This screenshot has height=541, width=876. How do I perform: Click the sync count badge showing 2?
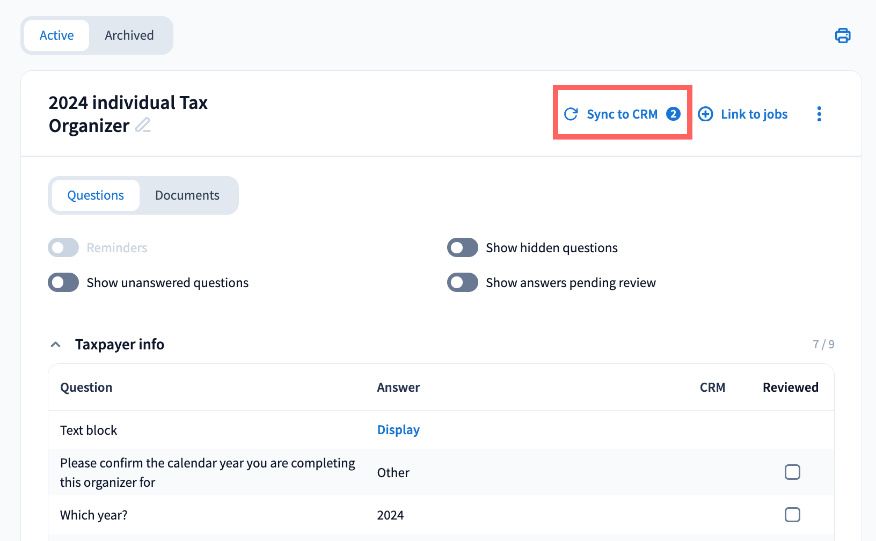point(673,114)
